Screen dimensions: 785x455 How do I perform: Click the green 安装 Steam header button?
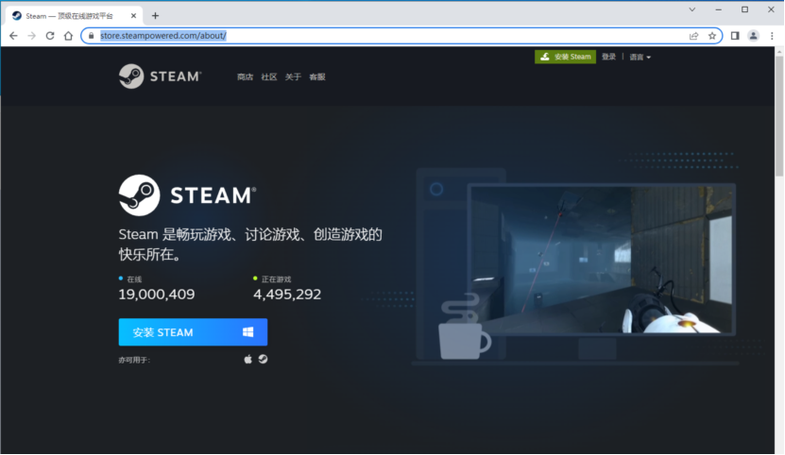565,57
